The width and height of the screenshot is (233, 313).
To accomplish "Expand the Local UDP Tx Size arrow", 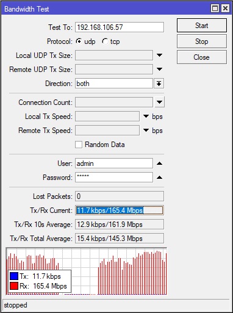I will coord(160,55).
